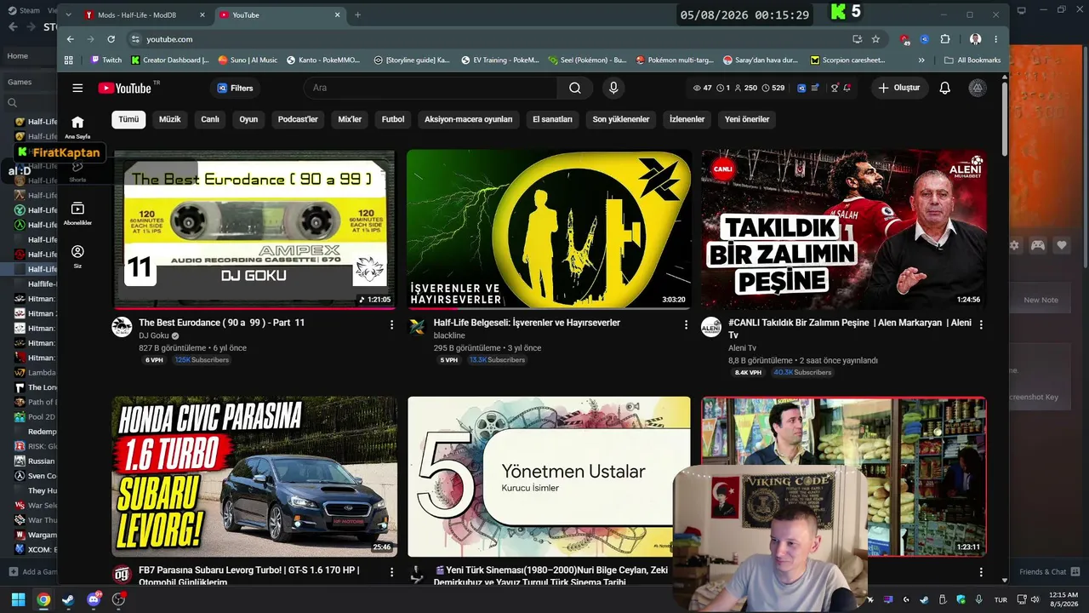
Task: Select the Podcast'ler filter chip
Action: [298, 119]
